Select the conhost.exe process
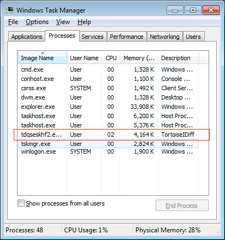Image resolution: width=225 pixels, height=240 pixels. pos(108,79)
